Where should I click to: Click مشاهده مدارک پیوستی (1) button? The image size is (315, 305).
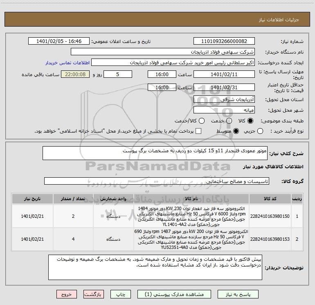(x=174, y=294)
